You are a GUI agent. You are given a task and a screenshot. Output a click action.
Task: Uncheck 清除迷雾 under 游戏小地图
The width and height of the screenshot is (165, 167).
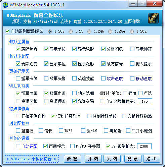pos(18,64)
